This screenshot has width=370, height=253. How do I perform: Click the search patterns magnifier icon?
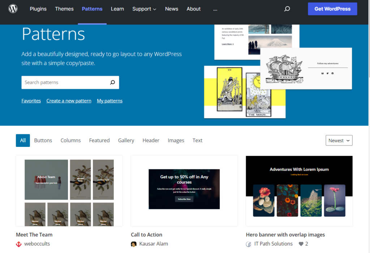tap(112, 82)
